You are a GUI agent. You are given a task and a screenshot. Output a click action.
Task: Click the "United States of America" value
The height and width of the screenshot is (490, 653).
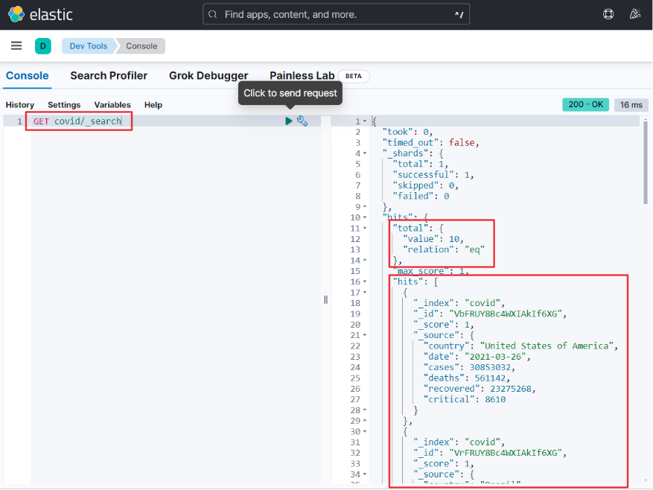pos(547,346)
